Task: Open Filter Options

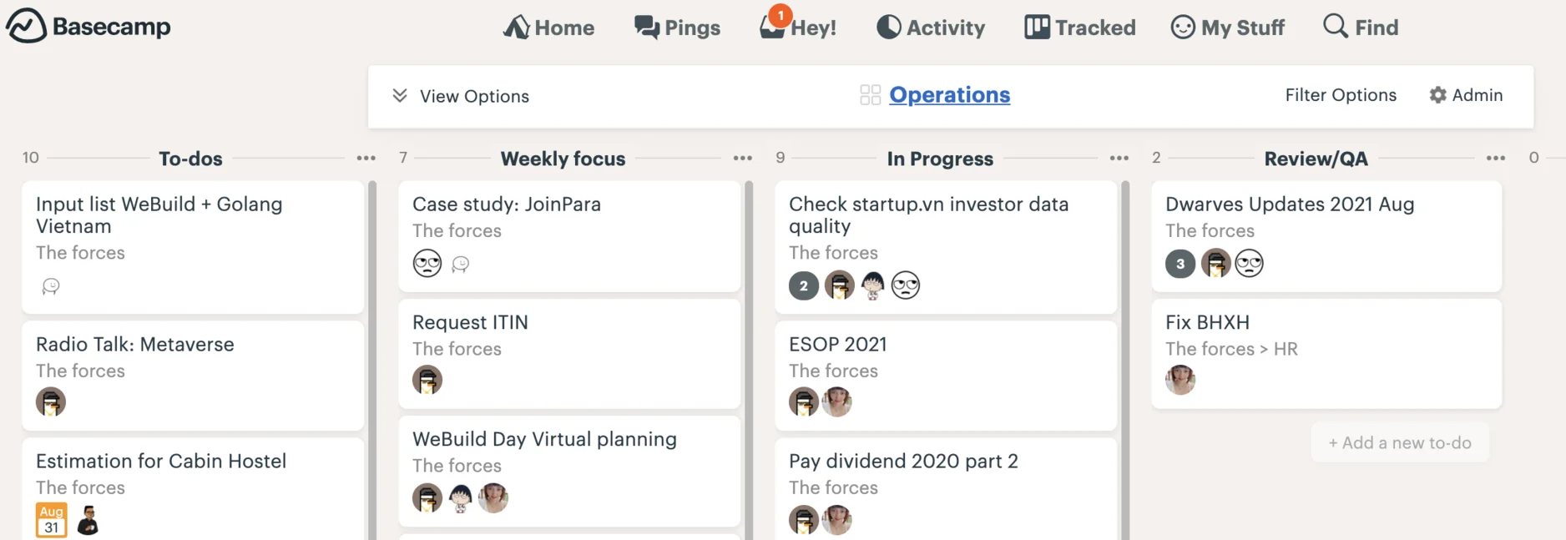Action: 1341,95
